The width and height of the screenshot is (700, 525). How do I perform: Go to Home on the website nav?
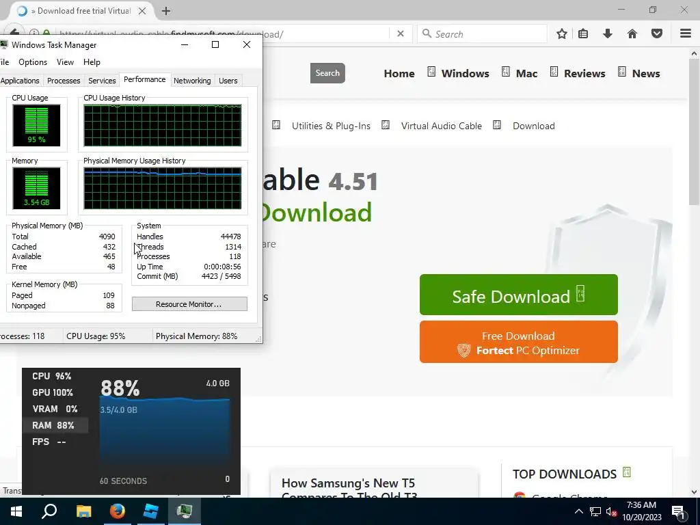[x=399, y=74]
